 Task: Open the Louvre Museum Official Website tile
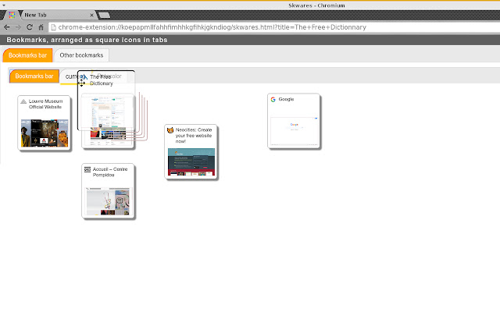click(x=44, y=122)
